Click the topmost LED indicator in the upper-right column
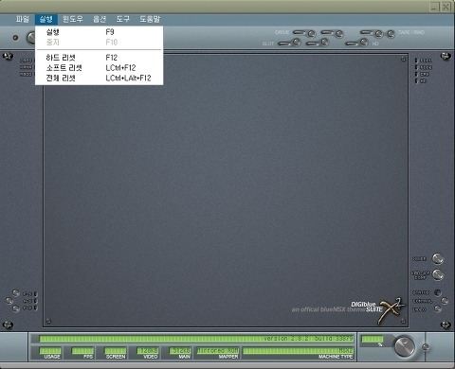This screenshot has width=455, height=369. [416, 60]
